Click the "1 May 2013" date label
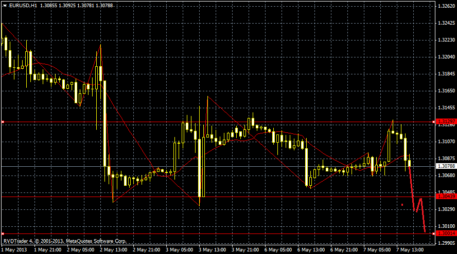This screenshot has height=254, width=457. (x=14, y=250)
